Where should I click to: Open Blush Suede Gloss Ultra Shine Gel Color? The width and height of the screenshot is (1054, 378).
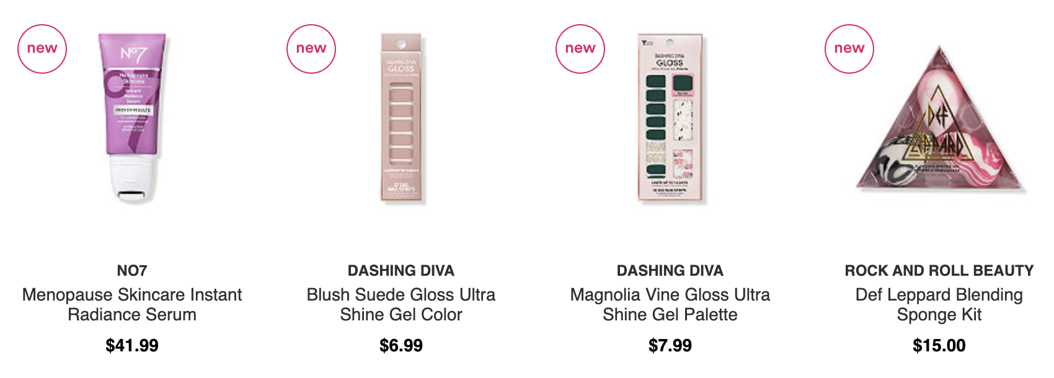coord(401,304)
